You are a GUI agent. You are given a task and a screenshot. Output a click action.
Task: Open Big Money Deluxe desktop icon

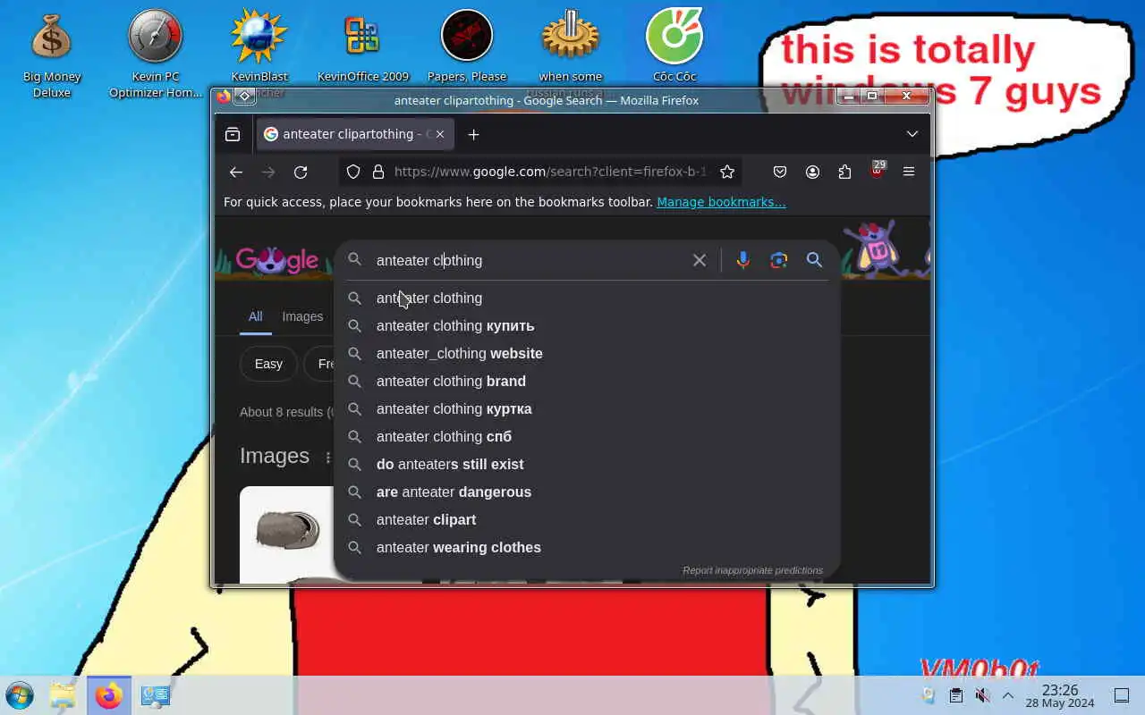(x=52, y=54)
